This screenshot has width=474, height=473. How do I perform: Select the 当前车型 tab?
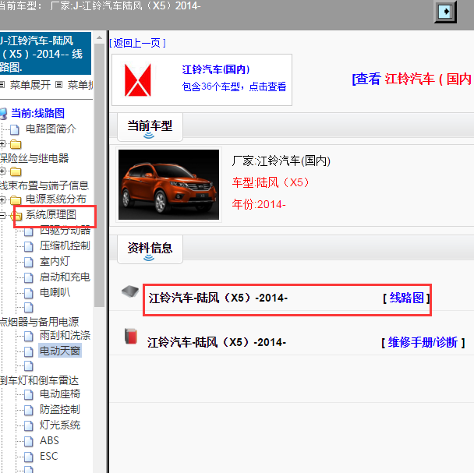[150, 127]
